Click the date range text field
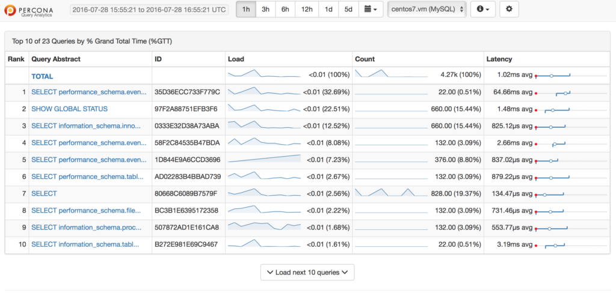The width and height of the screenshot is (616, 296). (x=149, y=10)
